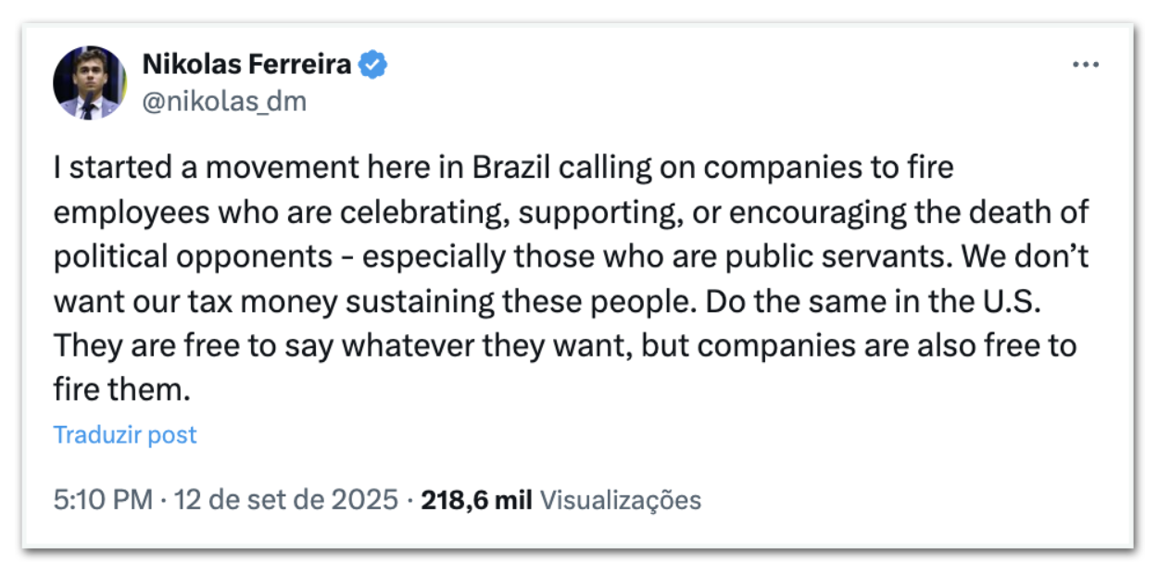Click the blue verified badge
Image resolution: width=1158 pixels, height=574 pixels.
[x=373, y=65]
